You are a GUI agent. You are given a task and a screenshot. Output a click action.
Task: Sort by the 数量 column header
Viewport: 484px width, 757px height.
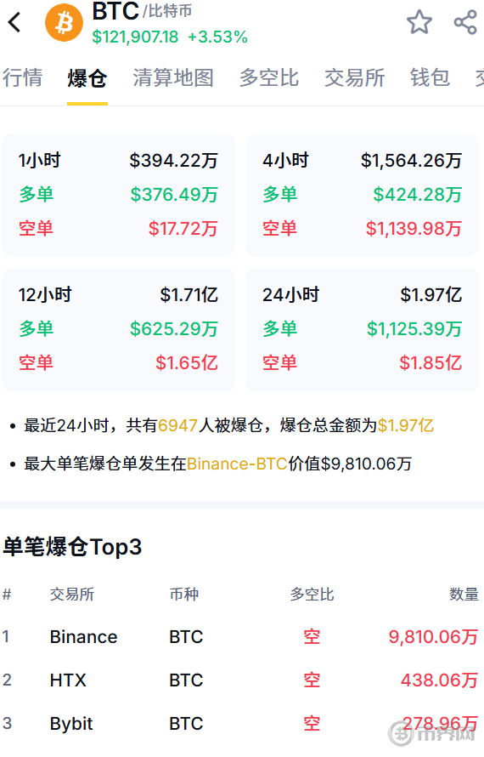pos(464,595)
